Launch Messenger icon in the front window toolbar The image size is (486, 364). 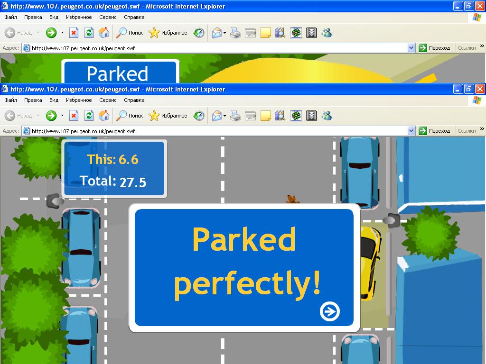(327, 116)
